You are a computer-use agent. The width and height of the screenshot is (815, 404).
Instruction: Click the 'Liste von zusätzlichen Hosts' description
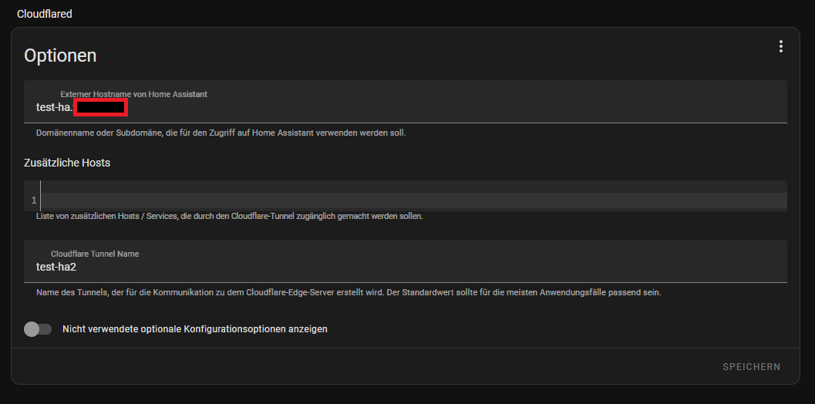point(229,216)
